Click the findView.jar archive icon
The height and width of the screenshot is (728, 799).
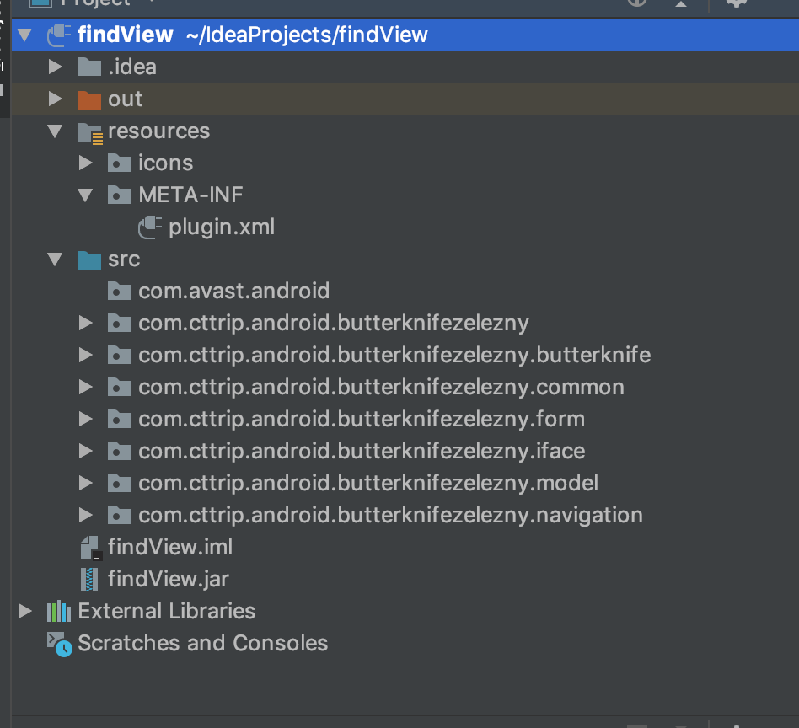point(89,580)
